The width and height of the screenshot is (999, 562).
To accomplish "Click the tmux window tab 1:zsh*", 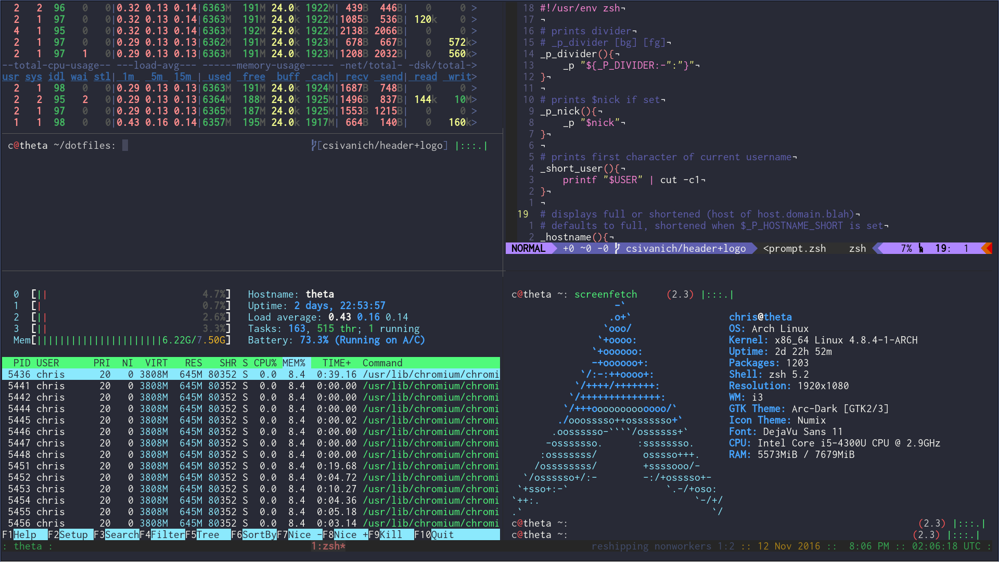I will click(328, 546).
